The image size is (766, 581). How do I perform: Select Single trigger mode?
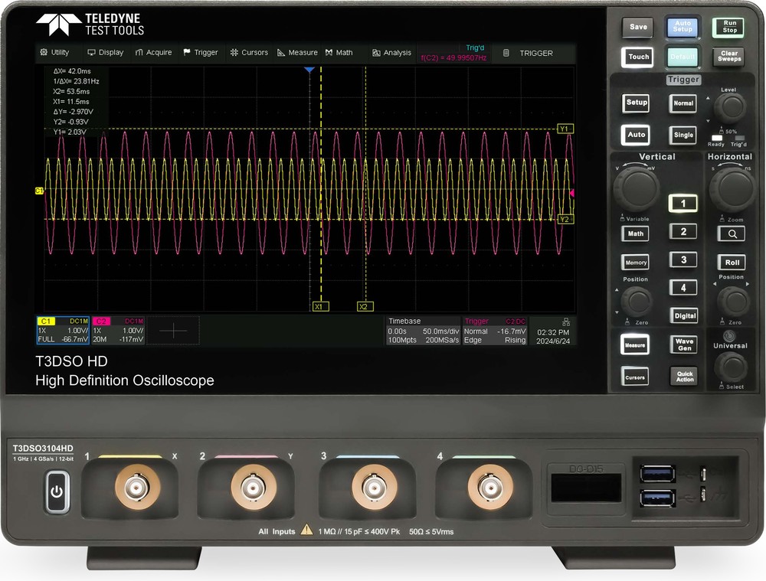pyautogui.click(x=683, y=135)
